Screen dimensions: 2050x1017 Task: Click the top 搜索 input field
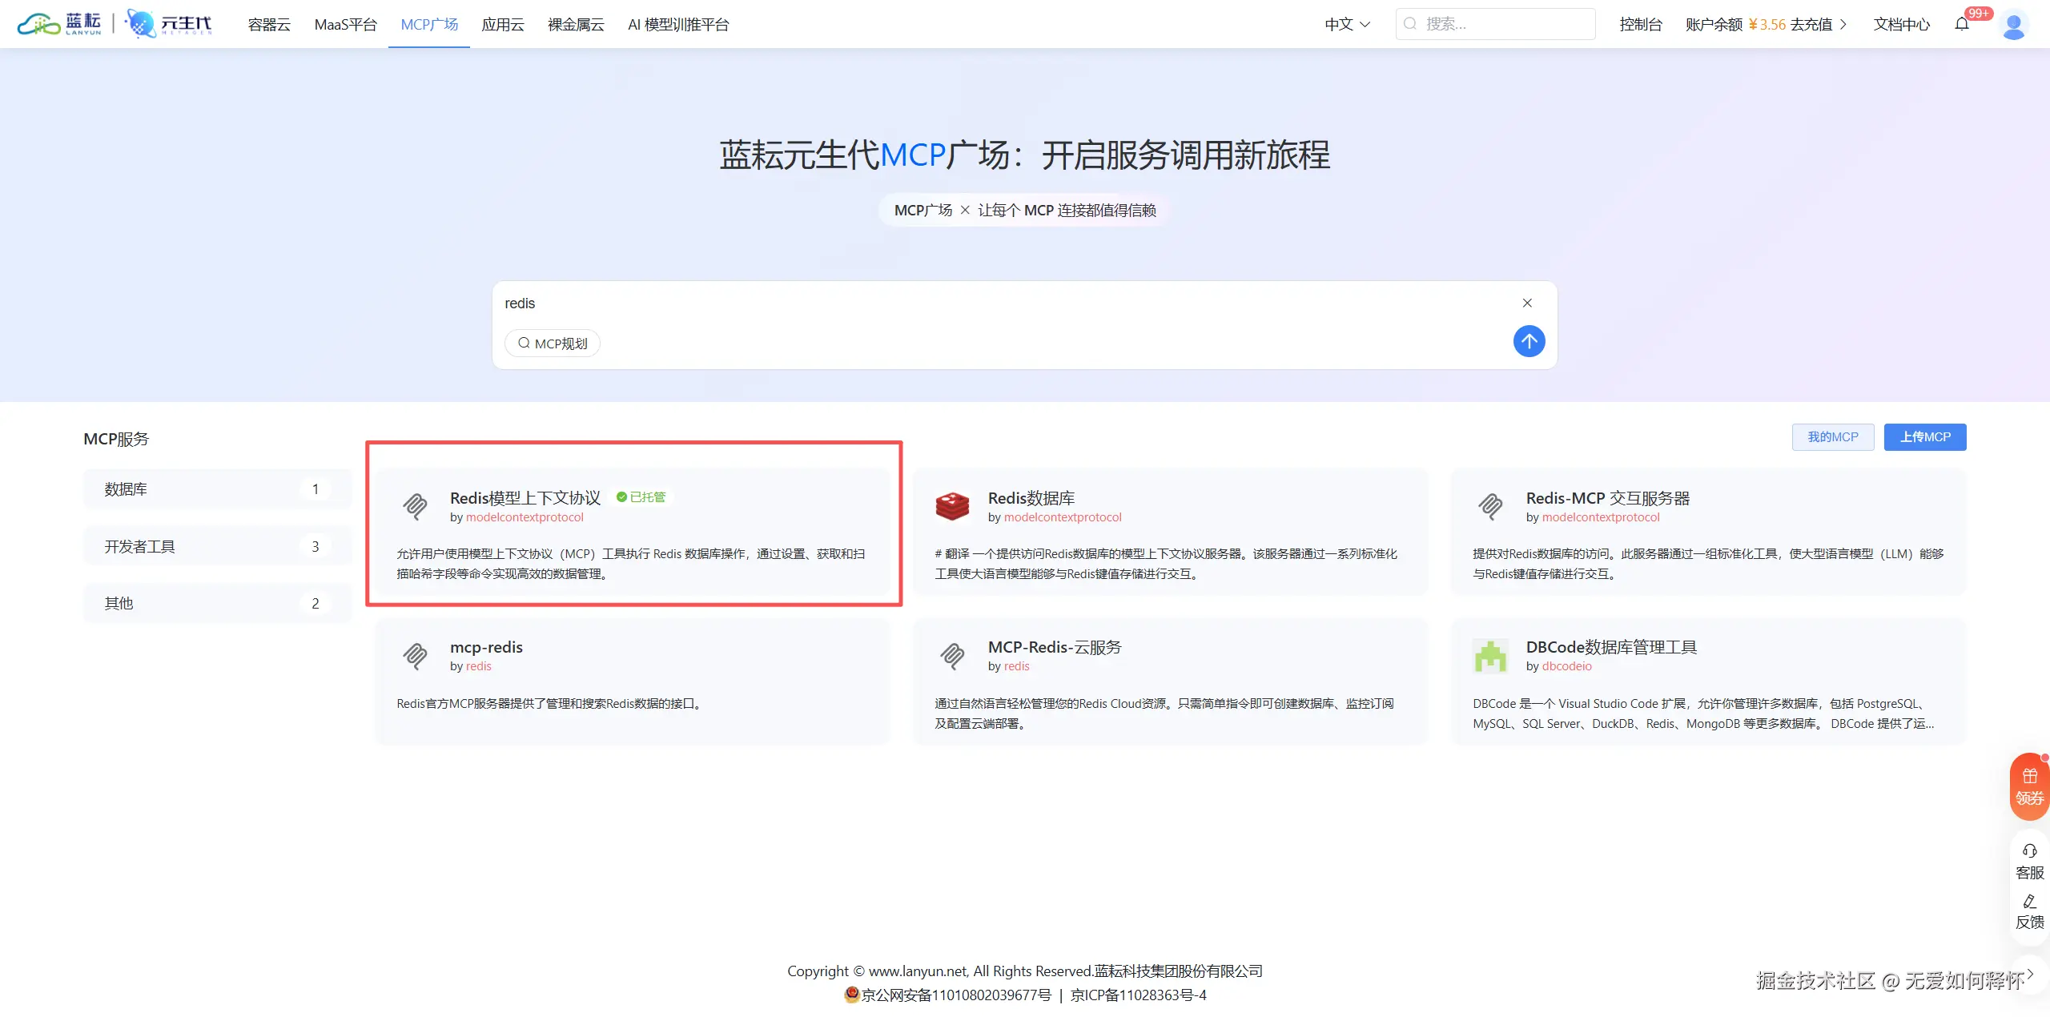click(x=1496, y=24)
